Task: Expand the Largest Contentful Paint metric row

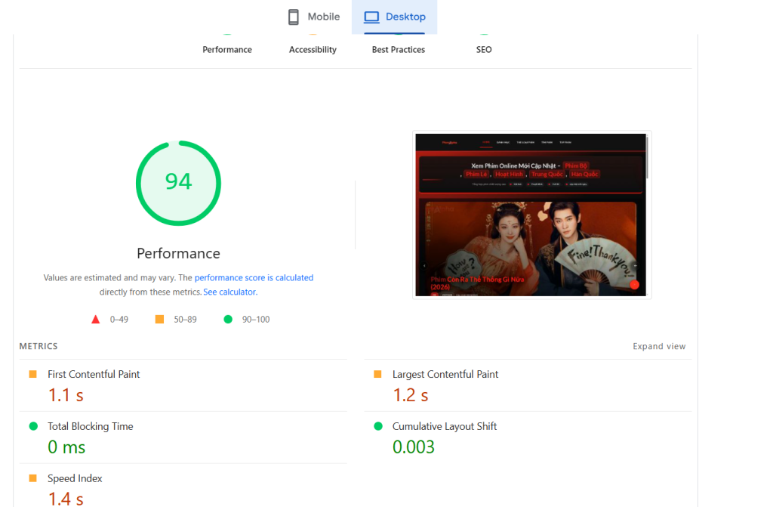Action: [445, 374]
